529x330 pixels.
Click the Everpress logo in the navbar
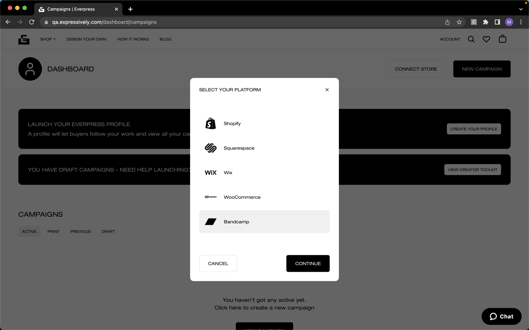point(24,39)
